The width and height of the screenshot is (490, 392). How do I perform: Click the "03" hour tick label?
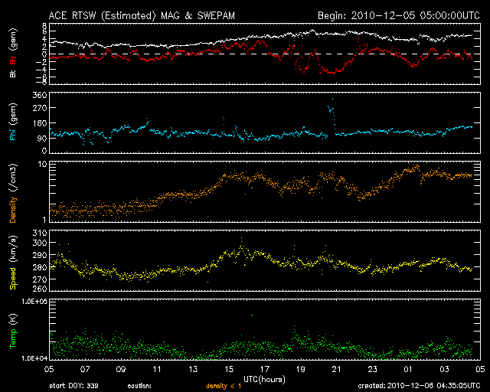coord(444,369)
